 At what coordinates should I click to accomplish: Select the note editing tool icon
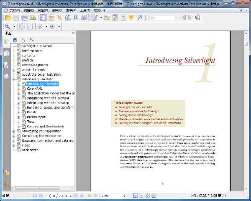point(115,18)
